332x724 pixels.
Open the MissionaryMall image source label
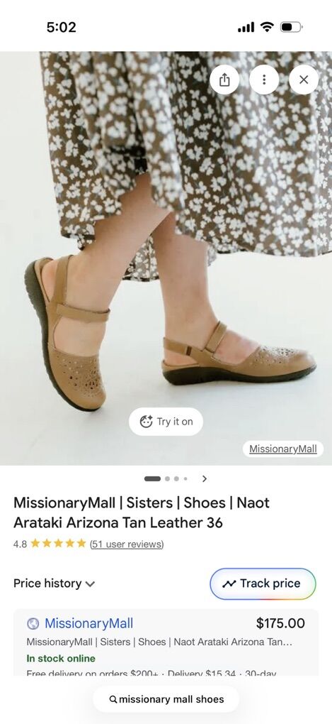click(x=282, y=449)
